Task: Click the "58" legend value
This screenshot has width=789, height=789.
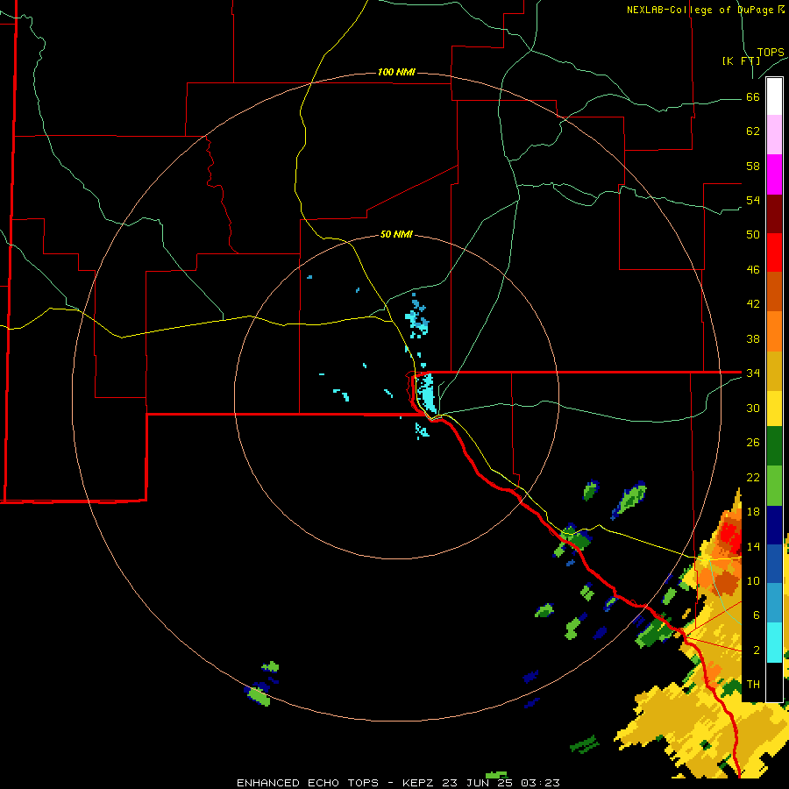Action: [753, 166]
